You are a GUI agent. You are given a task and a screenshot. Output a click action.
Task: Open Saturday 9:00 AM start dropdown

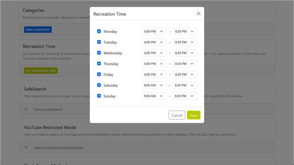click(x=154, y=85)
